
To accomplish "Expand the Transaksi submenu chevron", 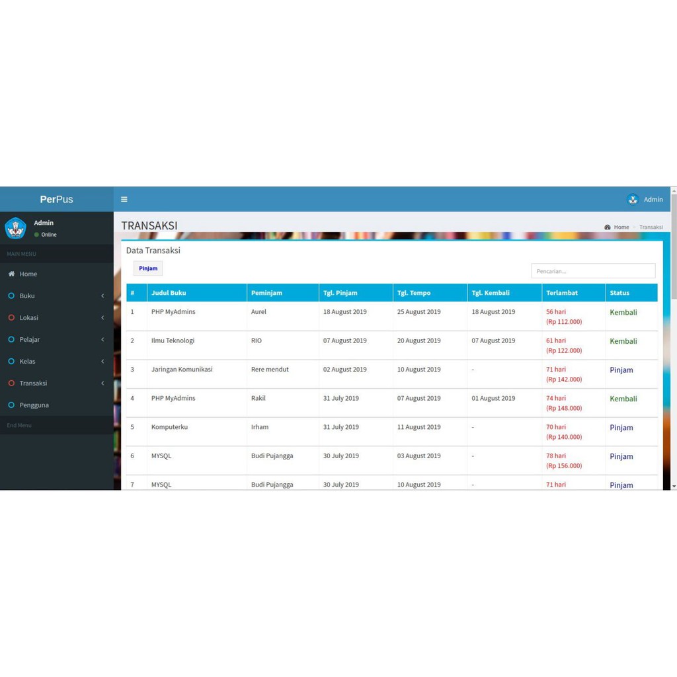I will (102, 383).
